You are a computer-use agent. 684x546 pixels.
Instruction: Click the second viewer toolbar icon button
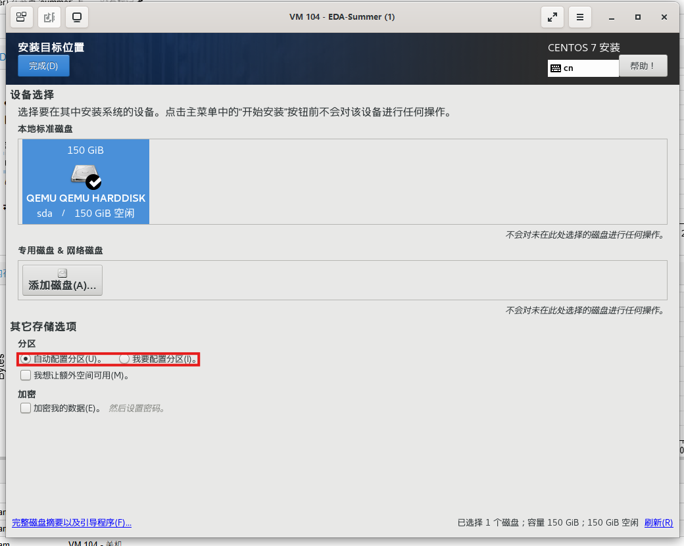point(49,17)
